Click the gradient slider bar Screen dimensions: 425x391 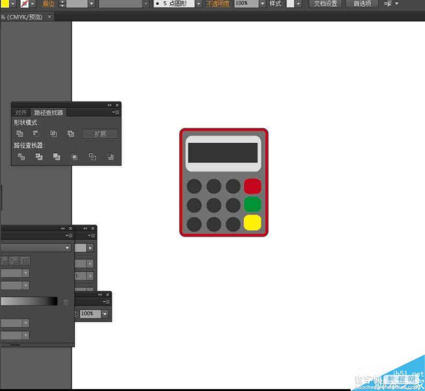pyautogui.click(x=29, y=301)
